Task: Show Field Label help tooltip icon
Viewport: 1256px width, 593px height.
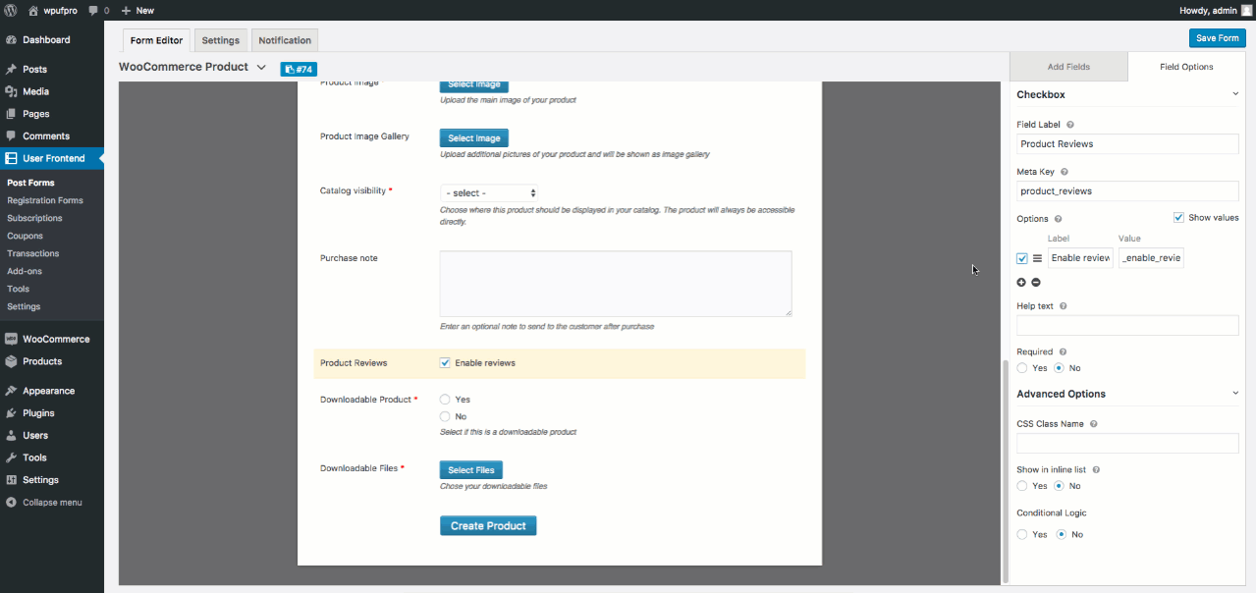Action: 1069,125
